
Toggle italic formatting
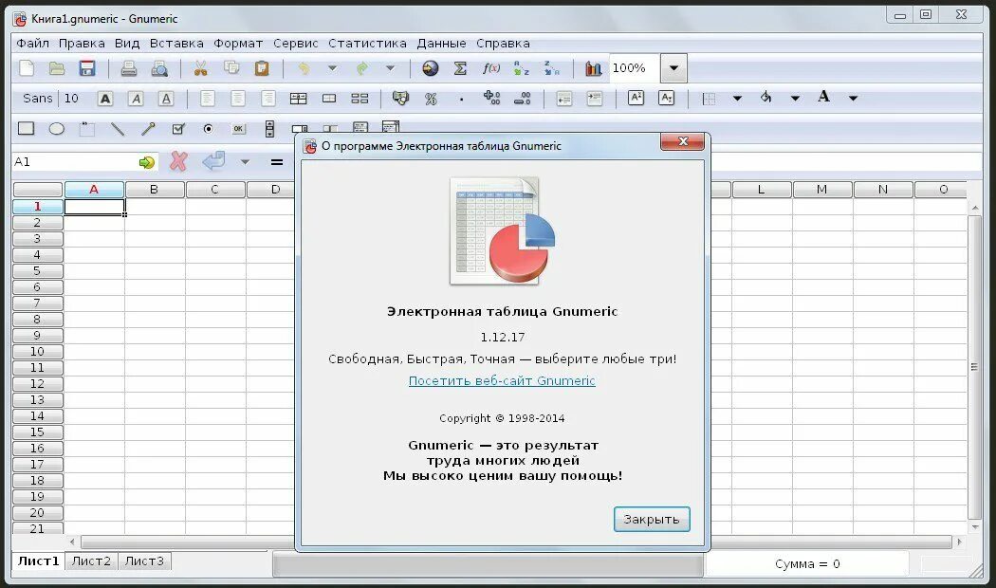(136, 99)
